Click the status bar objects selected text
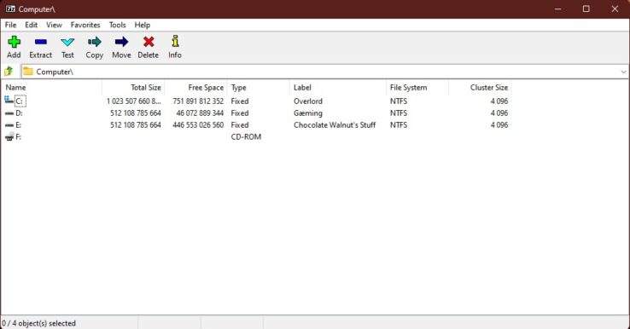The height and width of the screenshot is (329, 630). tap(38, 323)
